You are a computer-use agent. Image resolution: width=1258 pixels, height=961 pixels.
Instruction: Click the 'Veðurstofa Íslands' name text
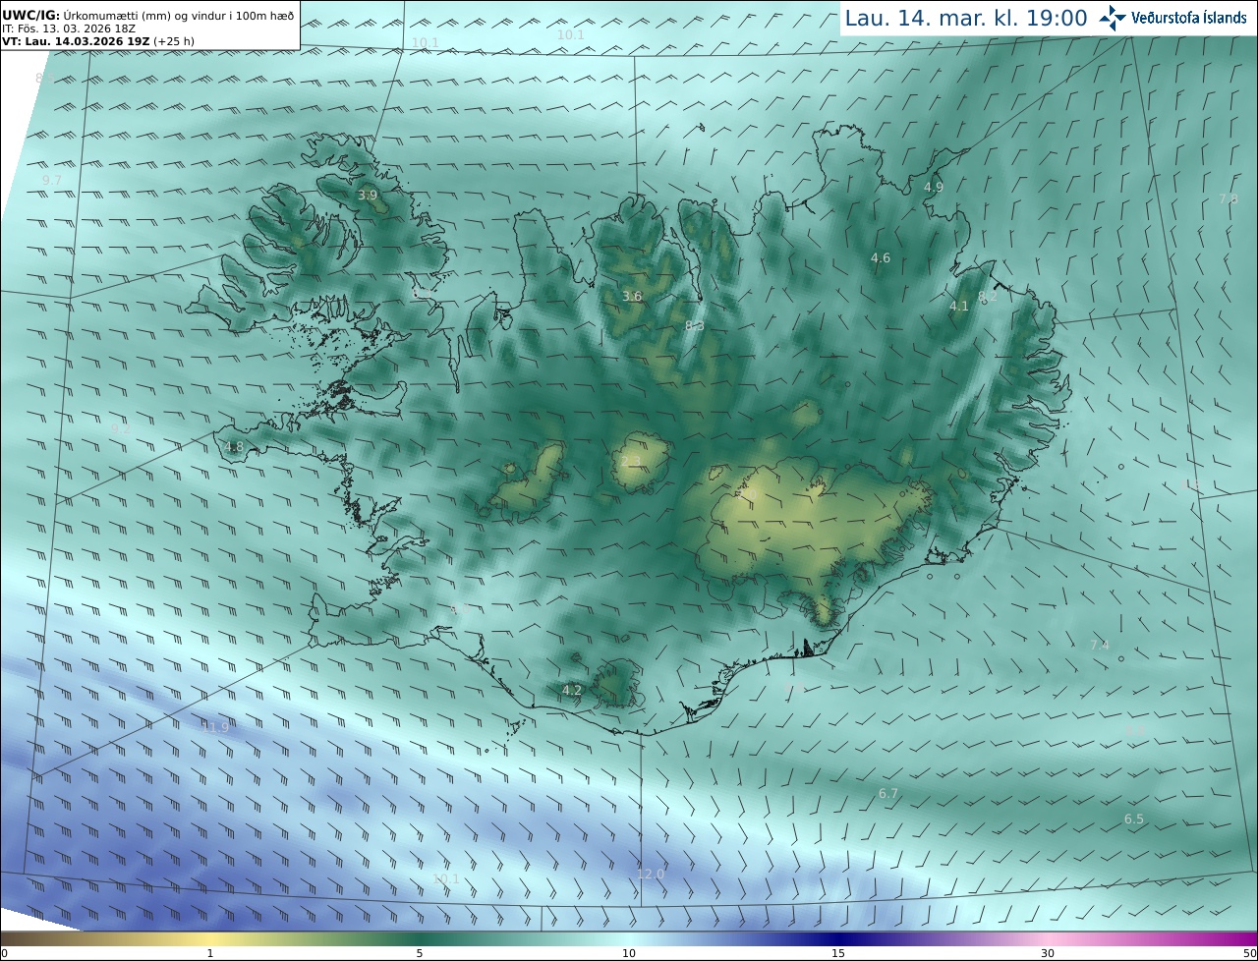point(1189,18)
